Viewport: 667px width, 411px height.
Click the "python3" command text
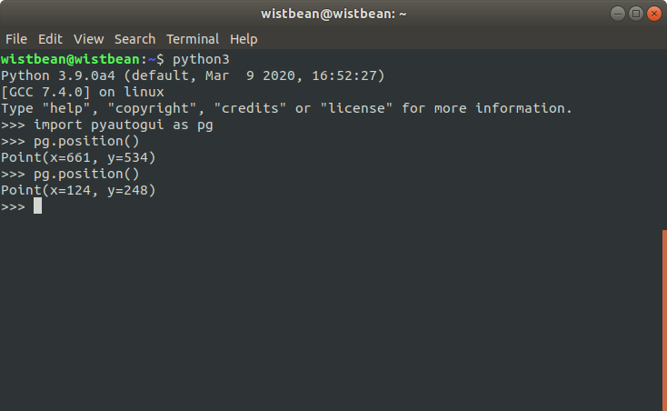(201, 59)
